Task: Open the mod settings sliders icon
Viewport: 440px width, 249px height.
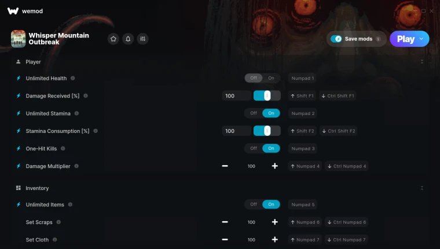Action: (x=142, y=39)
